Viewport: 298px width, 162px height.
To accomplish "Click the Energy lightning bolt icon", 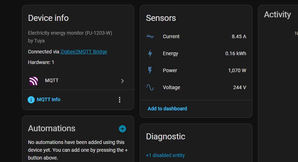I will tap(150, 53).
